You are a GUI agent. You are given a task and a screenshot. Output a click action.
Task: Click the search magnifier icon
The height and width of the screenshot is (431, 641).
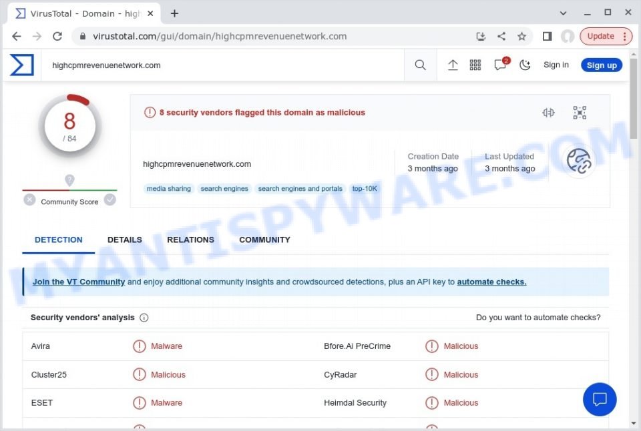tap(420, 65)
